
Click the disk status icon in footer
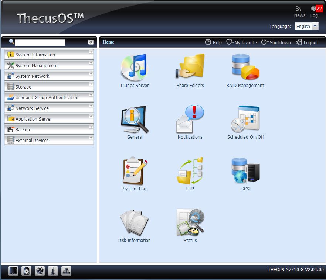click(x=26, y=271)
